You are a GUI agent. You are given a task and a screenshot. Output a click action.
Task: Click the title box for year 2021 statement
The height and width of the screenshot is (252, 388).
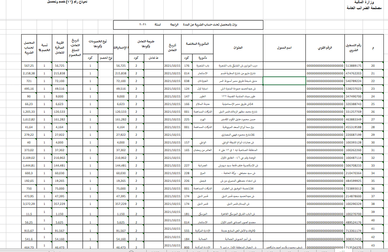(x=188, y=25)
